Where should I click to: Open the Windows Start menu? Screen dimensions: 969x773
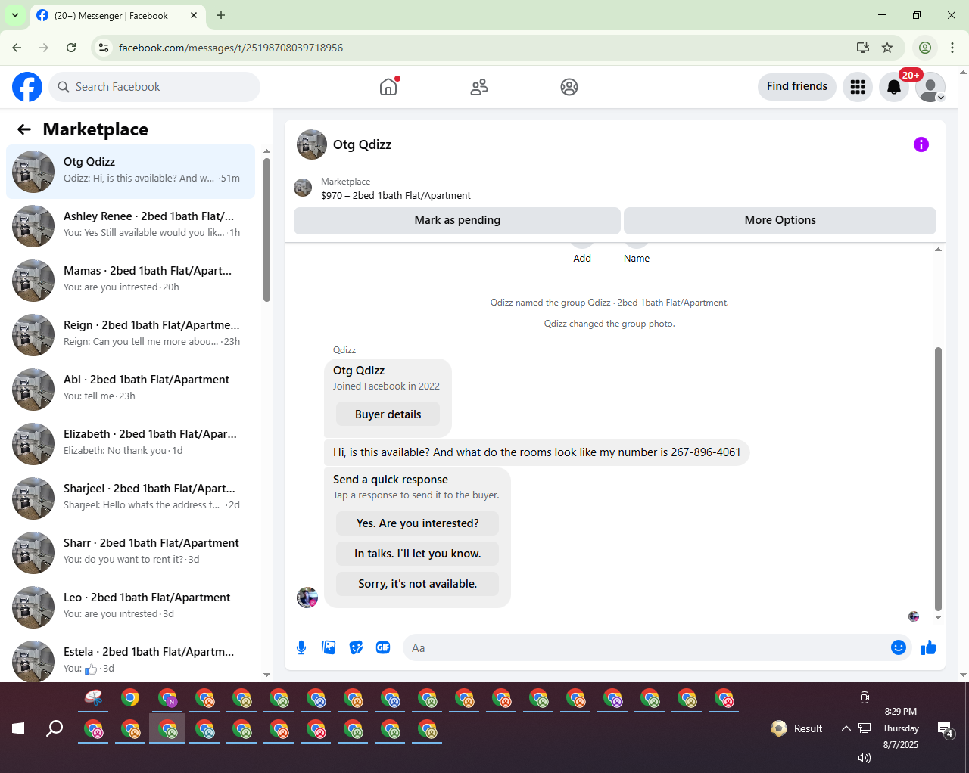[x=19, y=728]
